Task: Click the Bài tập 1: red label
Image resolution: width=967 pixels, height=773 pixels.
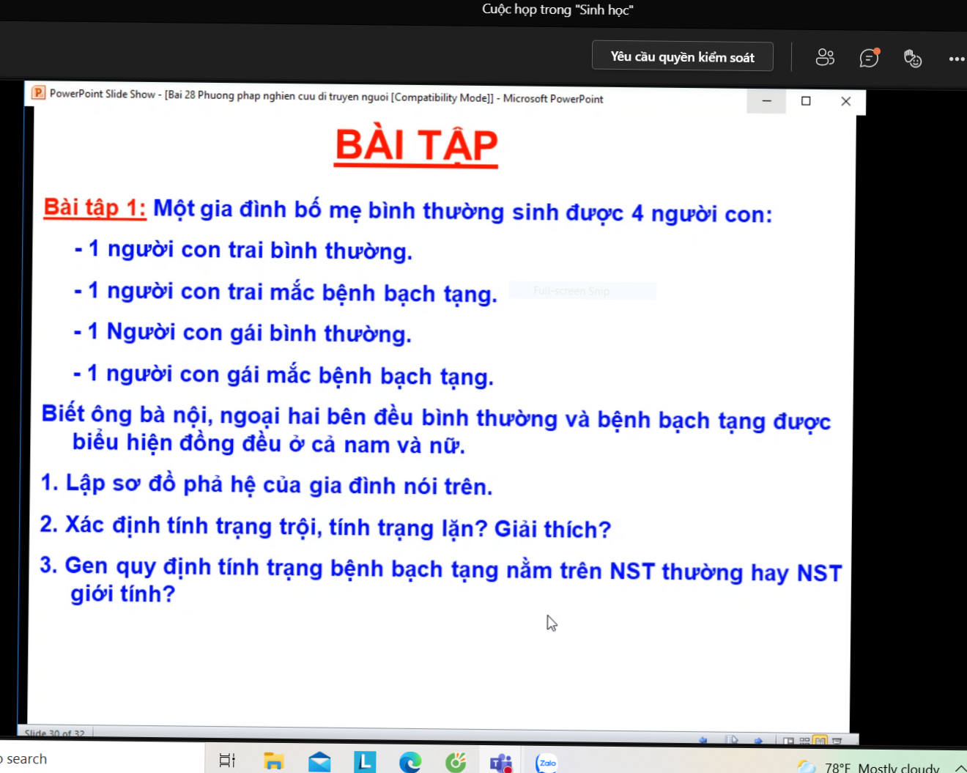Action: coord(95,207)
